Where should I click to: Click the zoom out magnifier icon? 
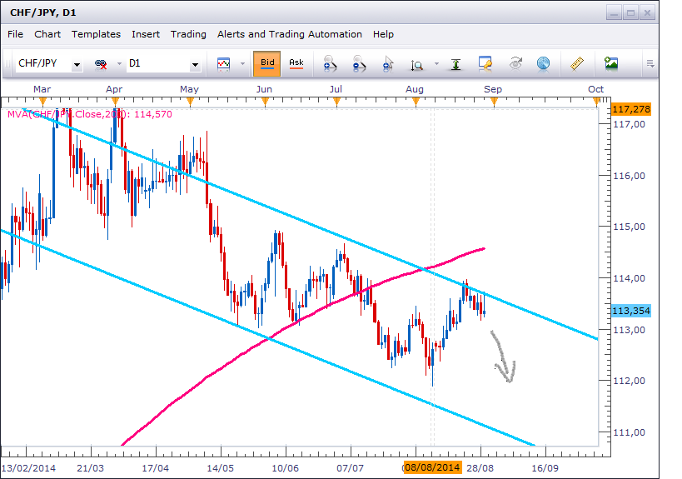pos(359,63)
